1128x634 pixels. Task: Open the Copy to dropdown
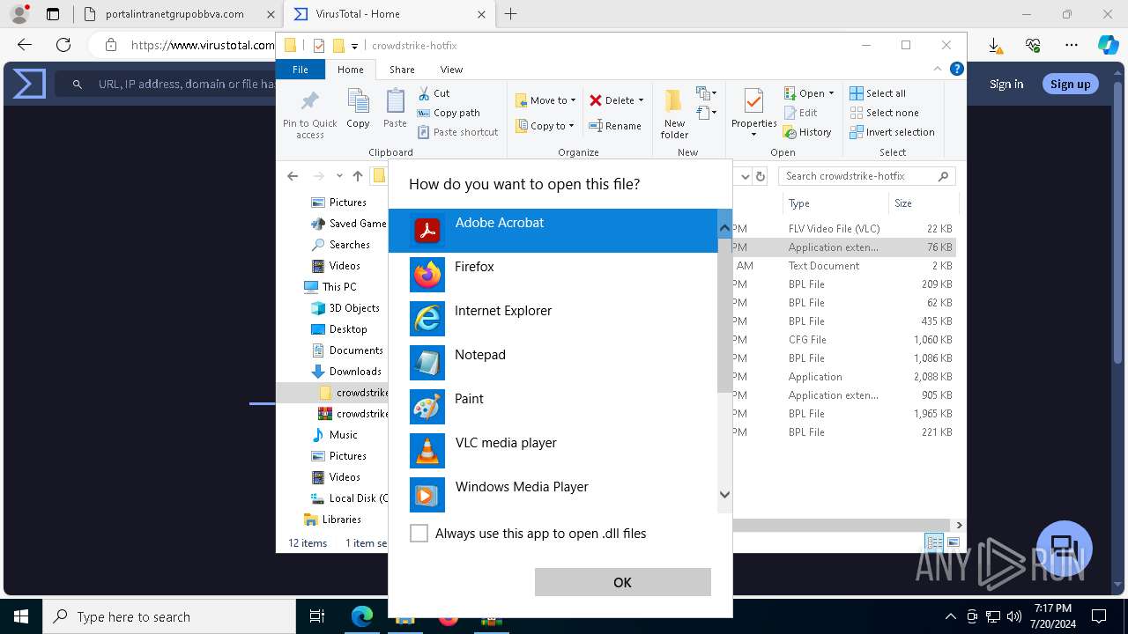click(545, 126)
